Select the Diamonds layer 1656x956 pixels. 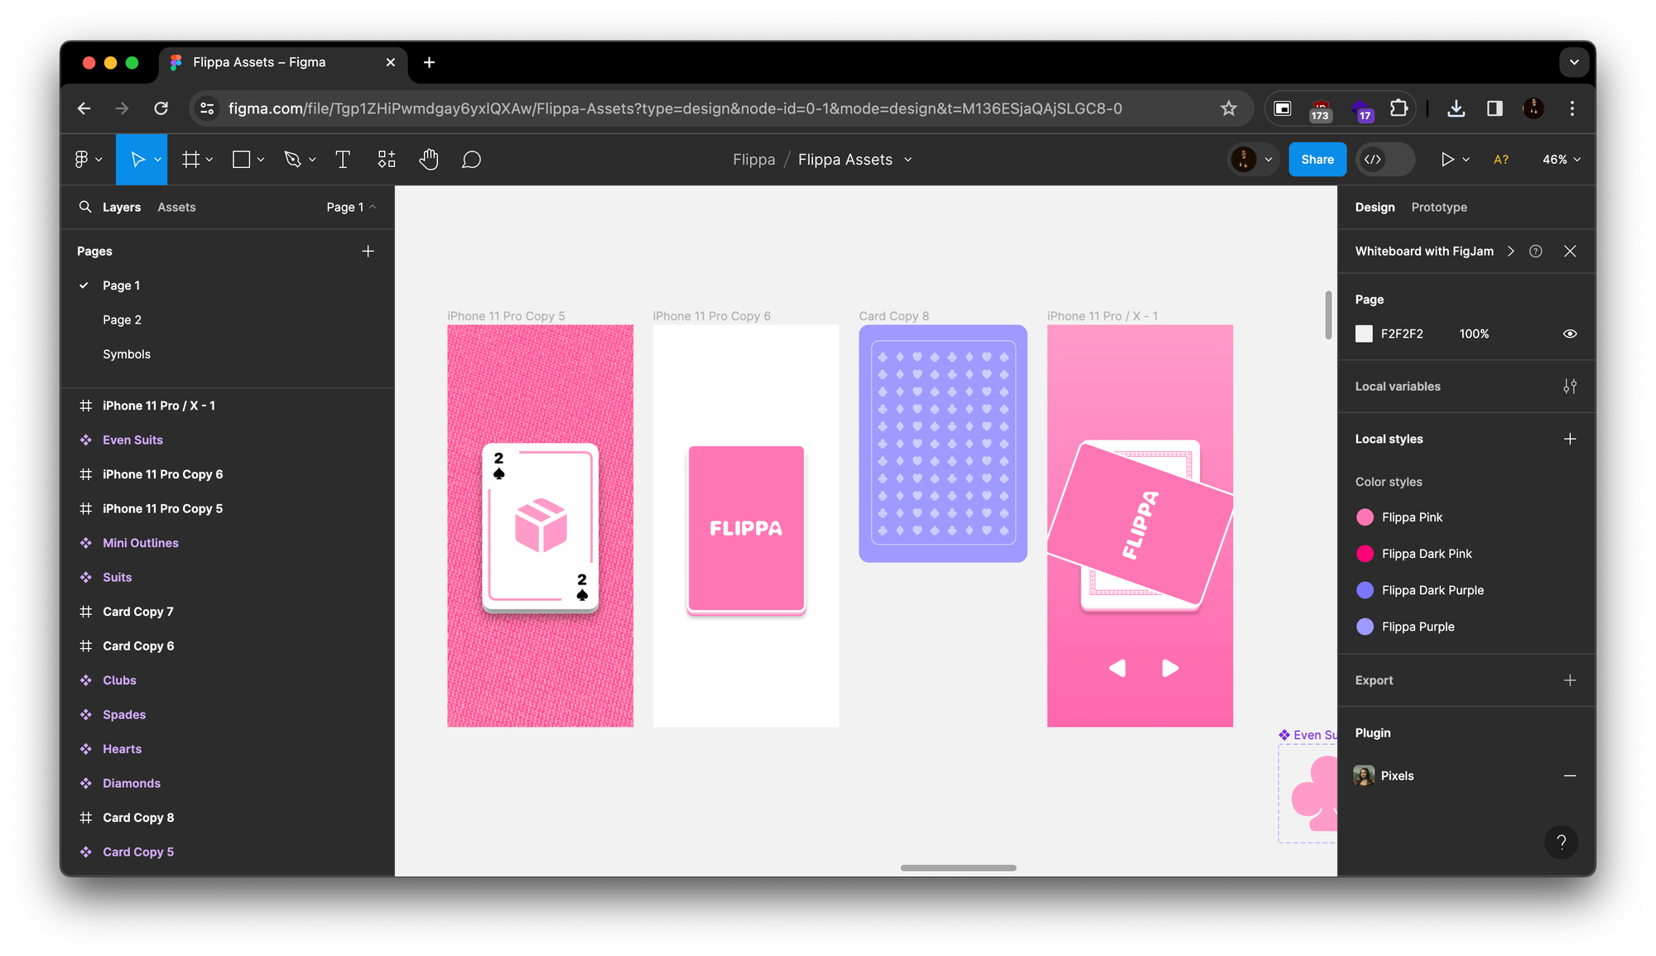[132, 783]
